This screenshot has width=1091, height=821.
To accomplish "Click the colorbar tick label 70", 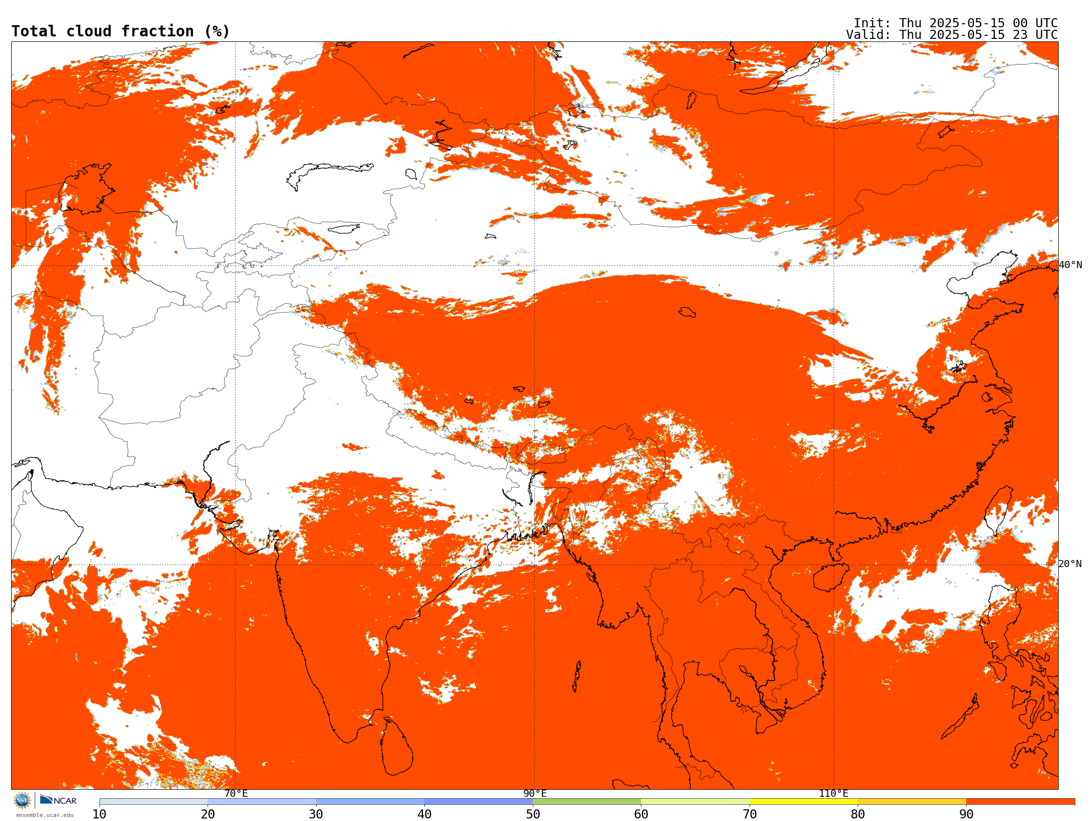I will 750,814.
